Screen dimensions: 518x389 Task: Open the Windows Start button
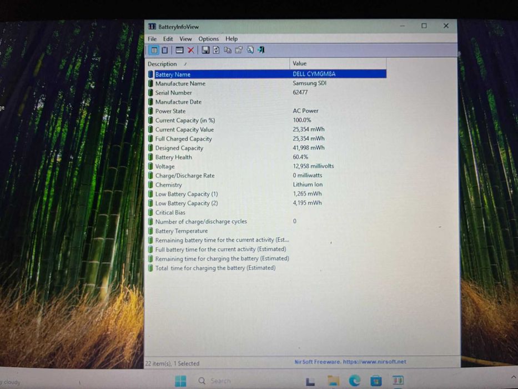180,381
